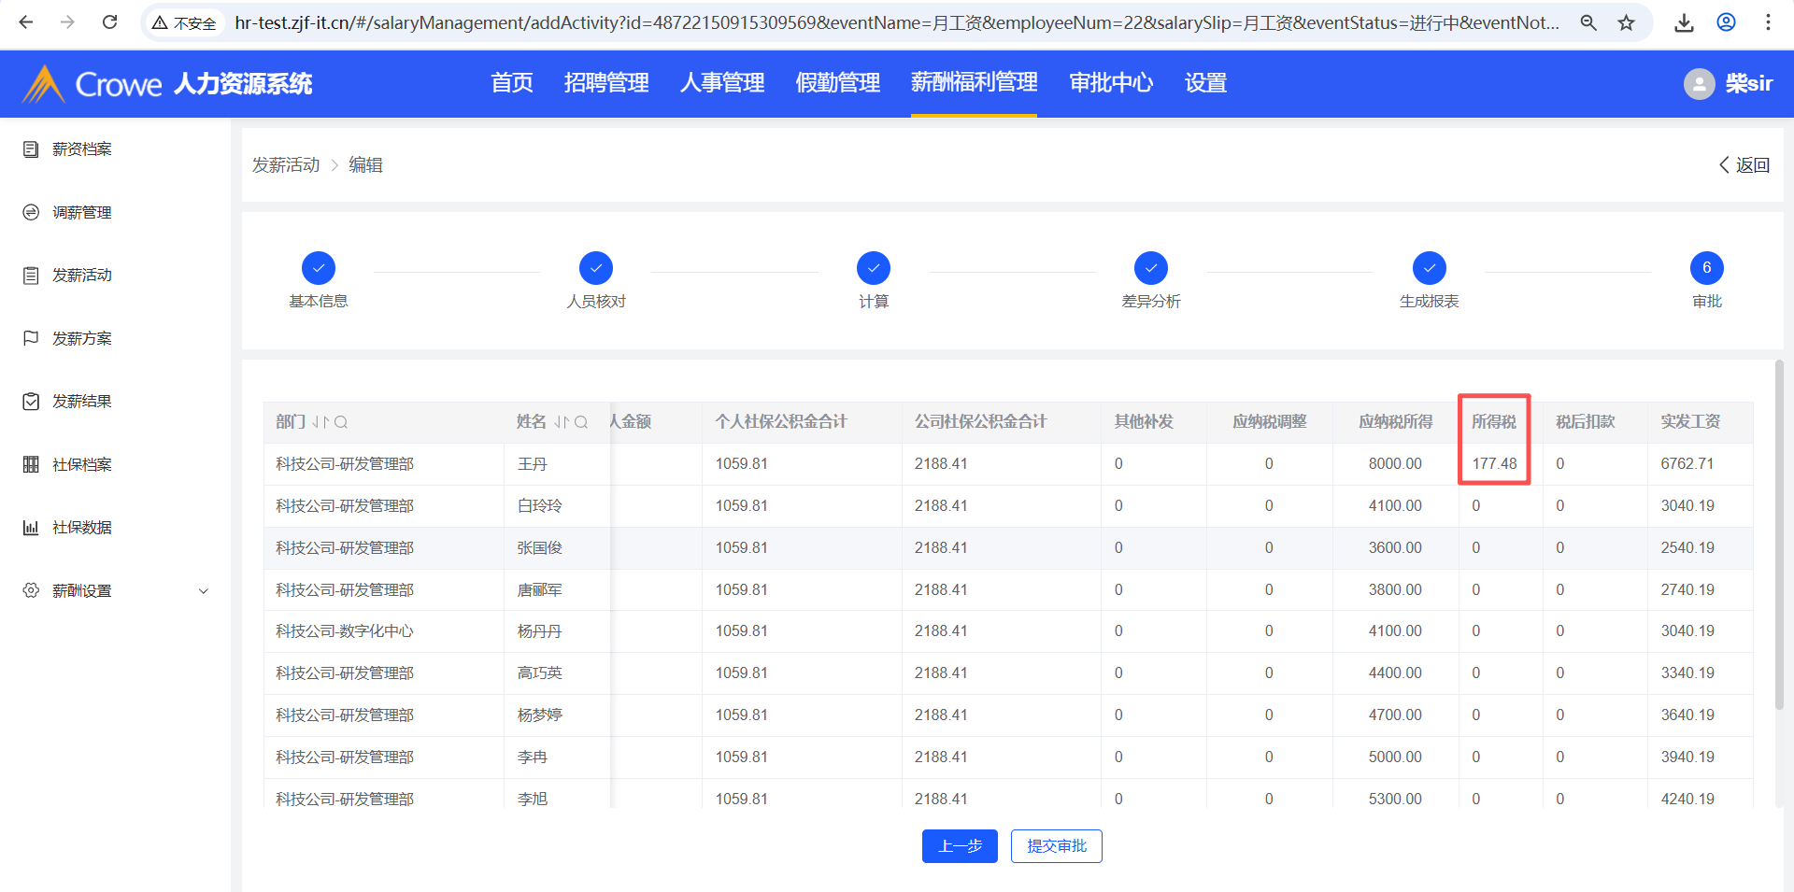Click search icon in 姓名 column header
Screen dimensions: 1794x892
[581, 422]
